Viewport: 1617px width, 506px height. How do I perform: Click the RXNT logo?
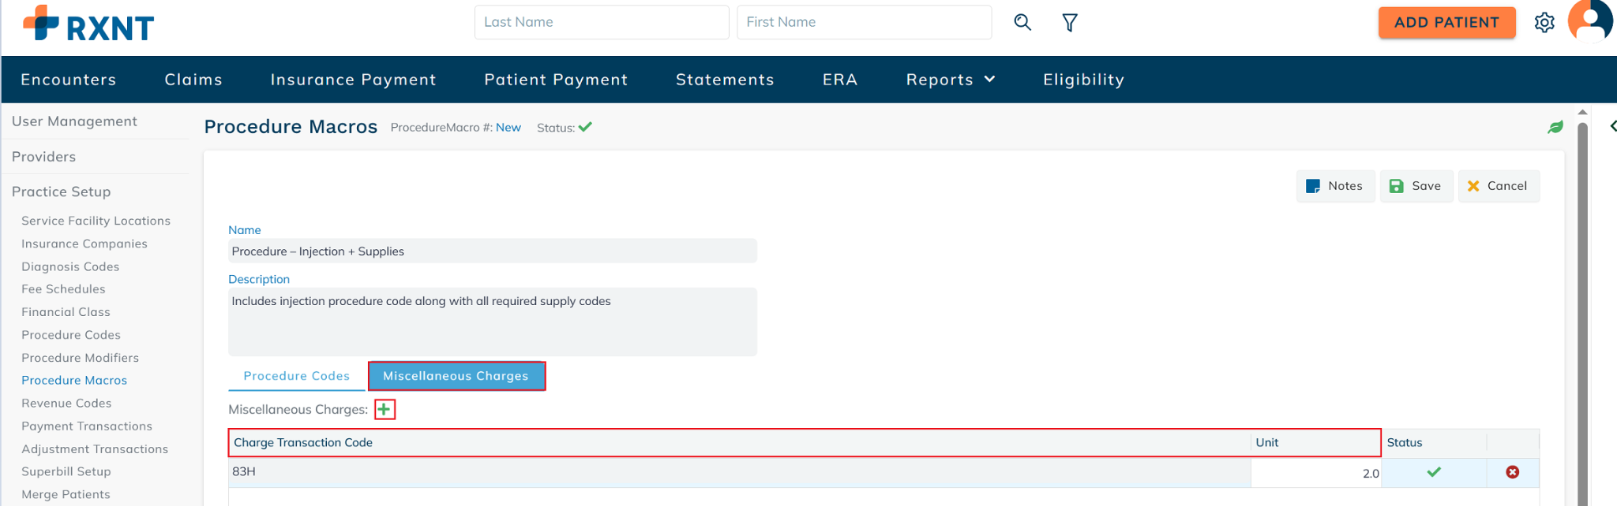[88, 24]
